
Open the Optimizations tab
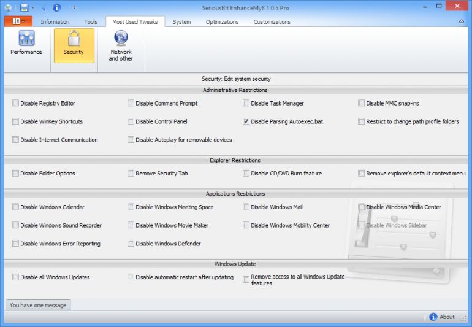(x=222, y=21)
